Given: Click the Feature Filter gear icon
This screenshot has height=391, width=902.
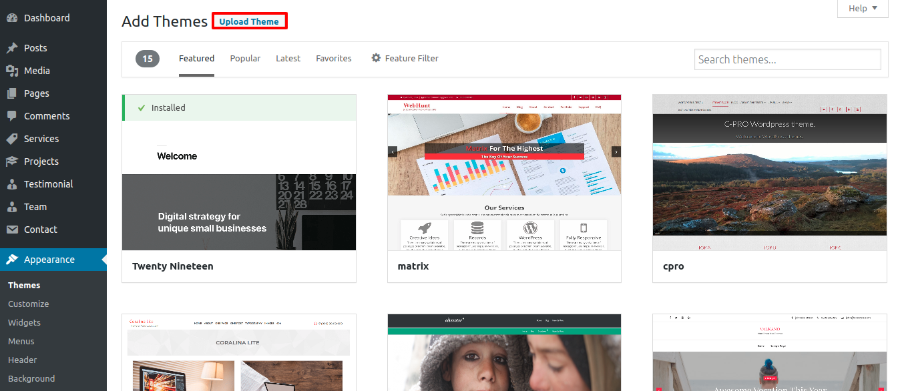Looking at the screenshot, I should [x=376, y=58].
